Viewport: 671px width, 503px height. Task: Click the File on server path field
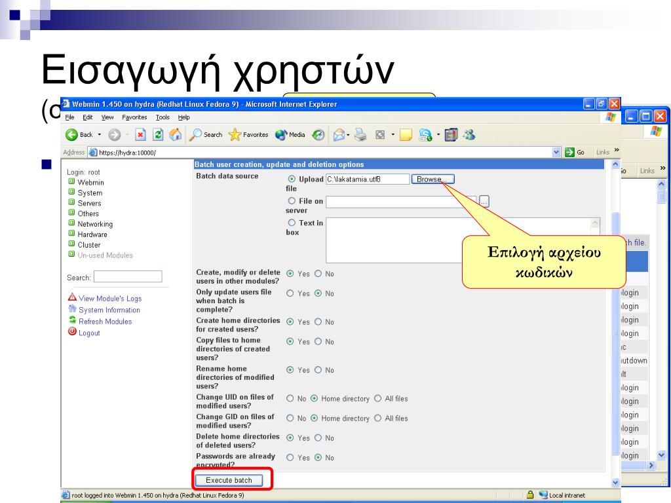pos(401,202)
